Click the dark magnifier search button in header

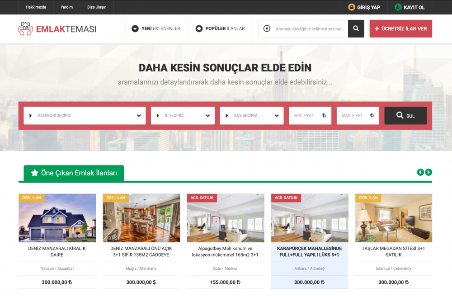pos(356,28)
